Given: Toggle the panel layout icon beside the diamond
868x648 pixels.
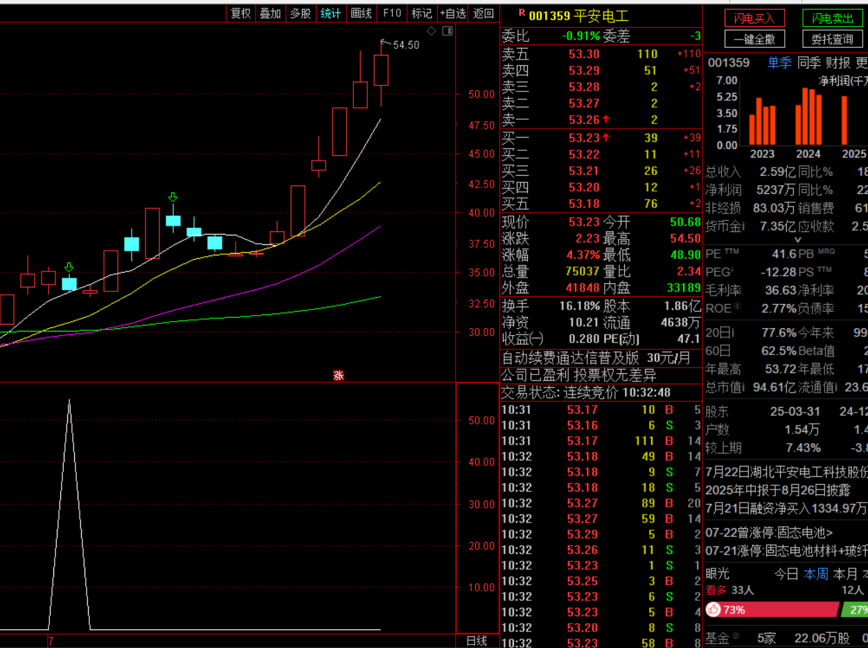Looking at the screenshot, I should click(447, 30).
